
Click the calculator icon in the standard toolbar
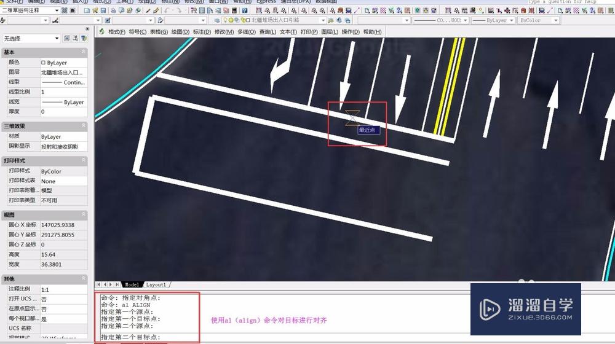(234, 10)
